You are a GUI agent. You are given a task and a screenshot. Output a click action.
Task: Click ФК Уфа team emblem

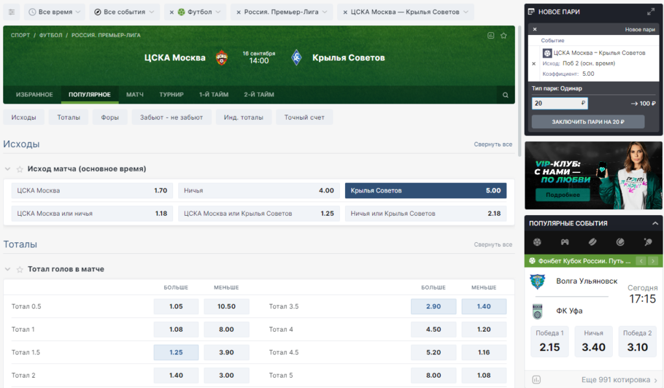tap(538, 312)
